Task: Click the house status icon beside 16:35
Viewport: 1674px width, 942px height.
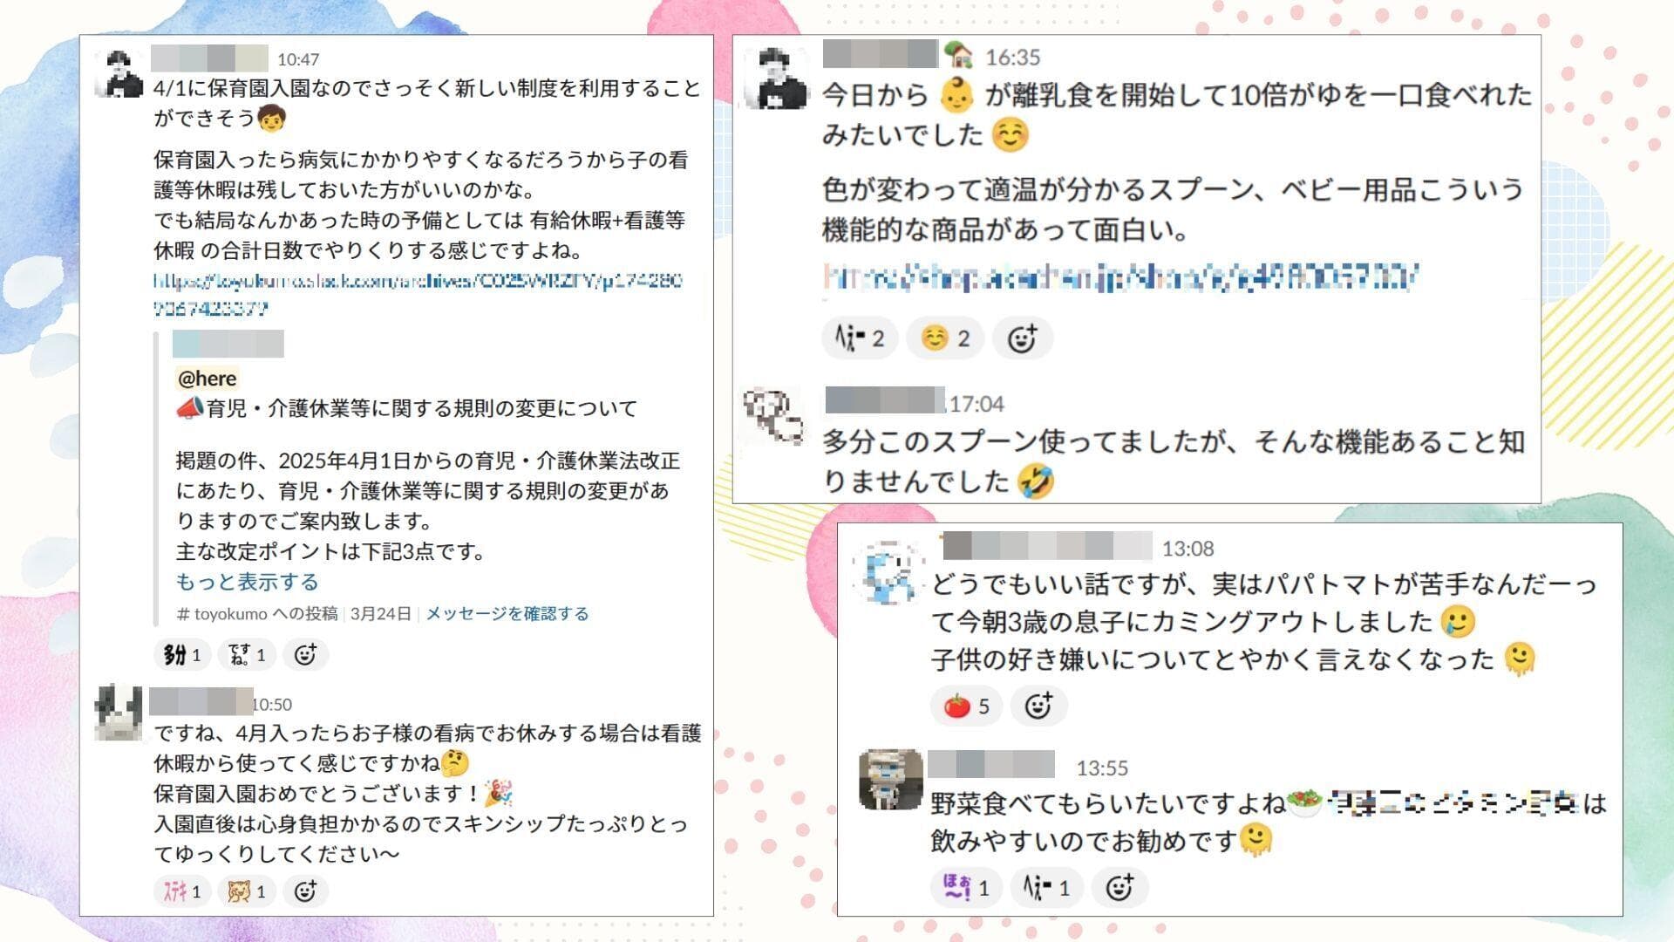Action: 958,54
